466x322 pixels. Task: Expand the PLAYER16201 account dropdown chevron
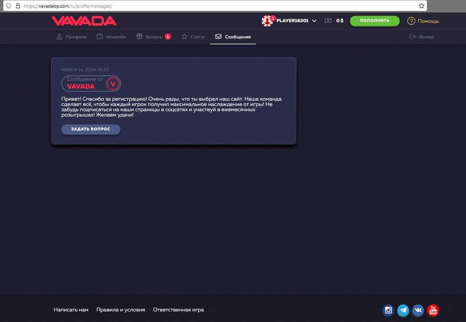point(314,21)
